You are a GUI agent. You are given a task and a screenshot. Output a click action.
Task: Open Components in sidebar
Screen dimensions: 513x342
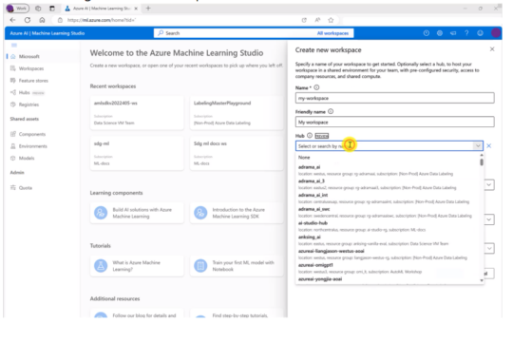coord(31,134)
